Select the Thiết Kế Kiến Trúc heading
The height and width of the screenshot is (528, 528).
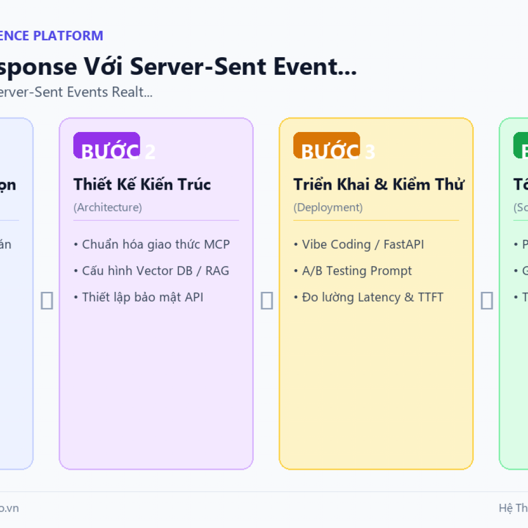pos(142,185)
